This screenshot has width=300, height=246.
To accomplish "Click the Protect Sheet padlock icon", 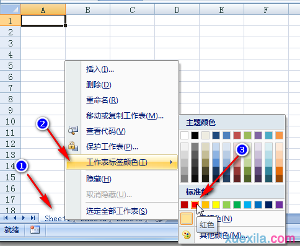I will [x=73, y=146].
